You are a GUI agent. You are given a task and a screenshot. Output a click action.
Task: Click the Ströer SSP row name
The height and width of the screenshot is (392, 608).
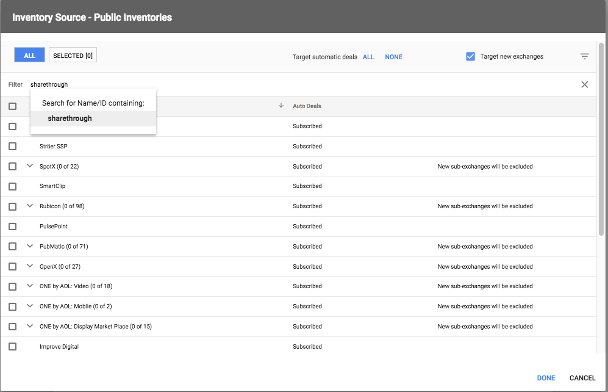click(54, 147)
